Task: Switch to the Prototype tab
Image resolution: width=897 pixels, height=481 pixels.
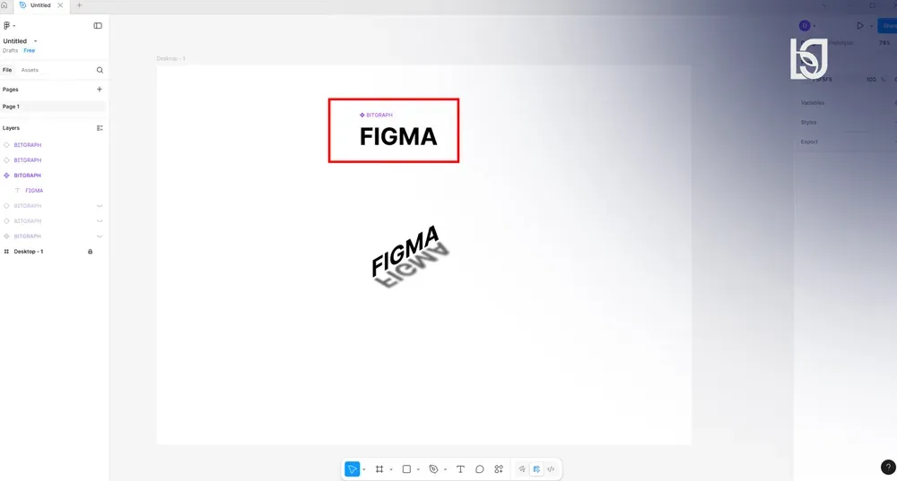Action: [x=841, y=43]
